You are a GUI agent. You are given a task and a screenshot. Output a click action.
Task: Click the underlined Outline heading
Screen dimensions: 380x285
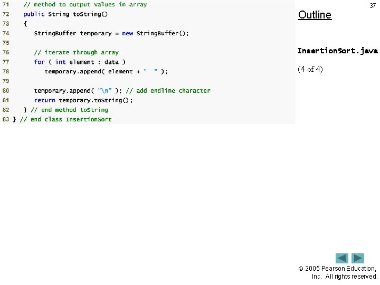315,15
